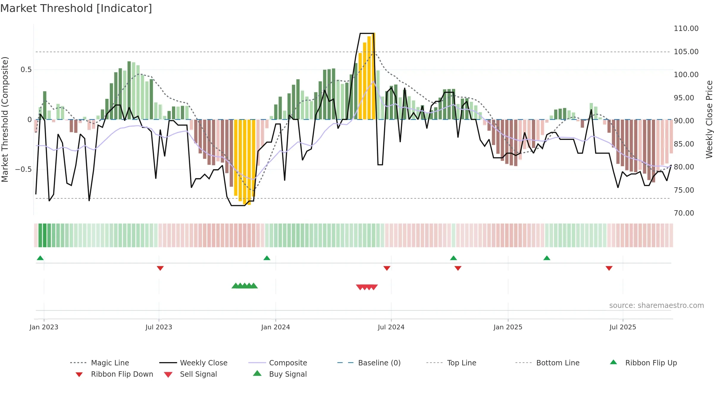Toggle the Weekly Close legend entry

[x=193, y=363]
